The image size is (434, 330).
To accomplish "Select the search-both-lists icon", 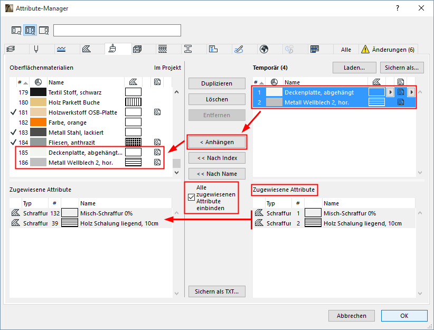I will coord(30,31).
